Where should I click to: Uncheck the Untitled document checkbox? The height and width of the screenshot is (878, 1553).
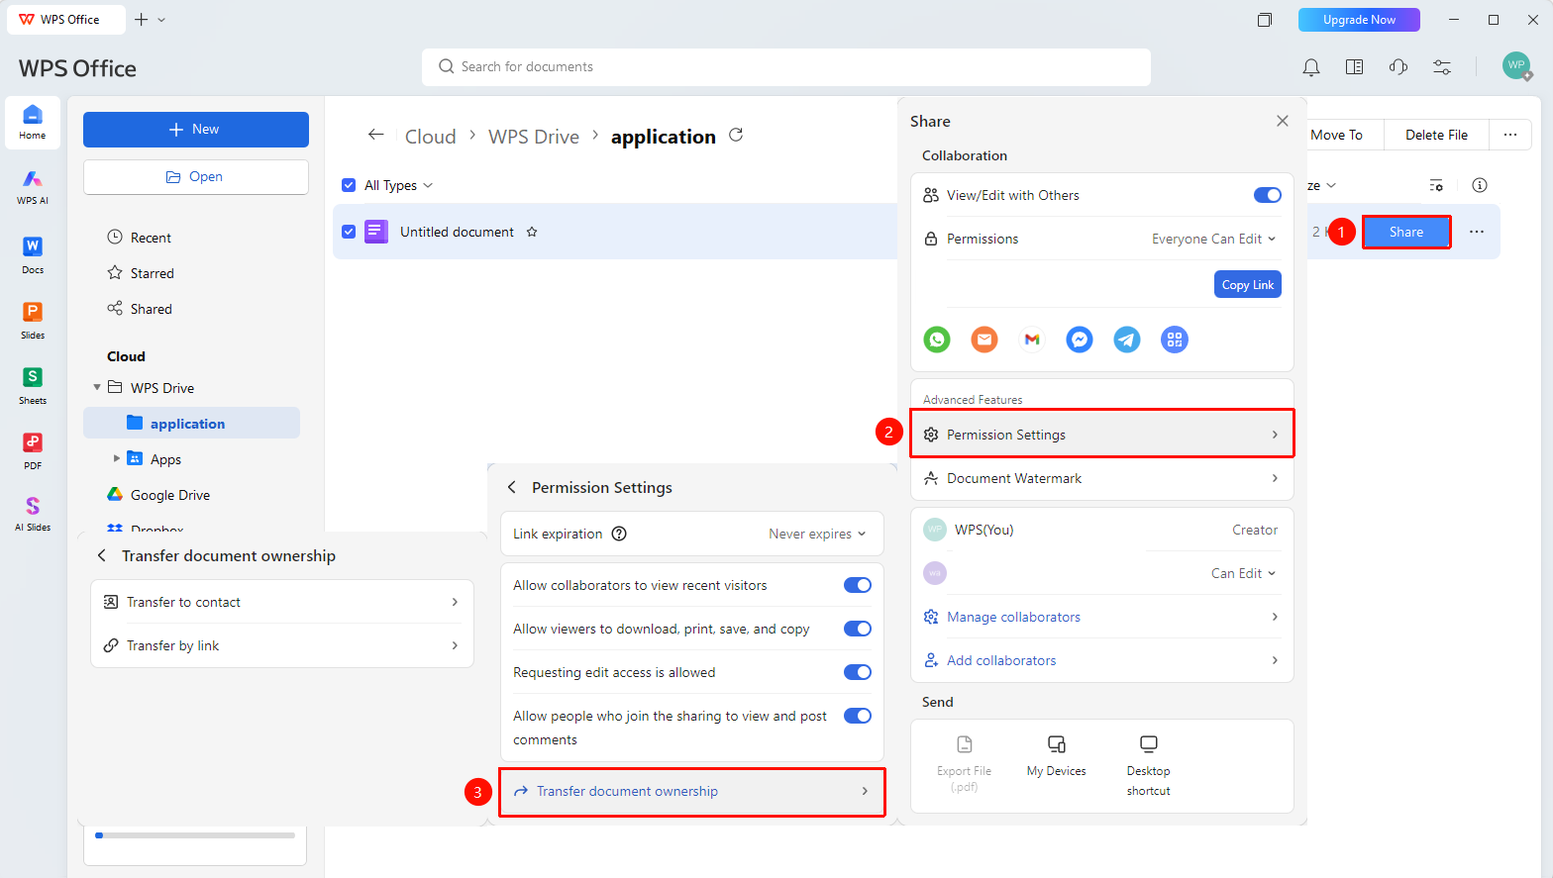349,232
